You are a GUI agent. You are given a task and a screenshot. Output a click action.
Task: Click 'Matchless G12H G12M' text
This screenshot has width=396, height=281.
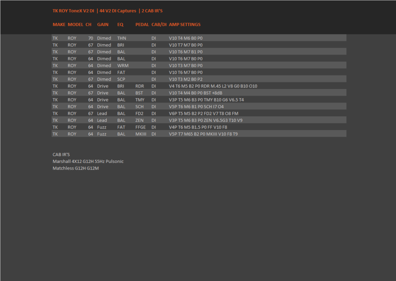point(76,168)
